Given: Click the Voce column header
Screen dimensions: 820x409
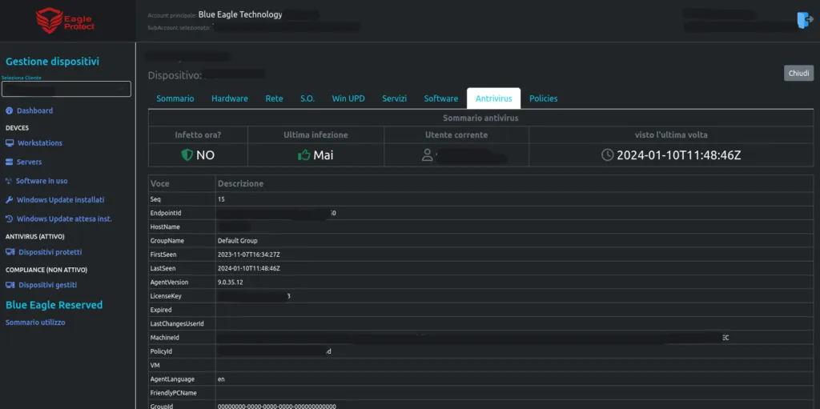Looking at the screenshot, I should (x=160, y=184).
